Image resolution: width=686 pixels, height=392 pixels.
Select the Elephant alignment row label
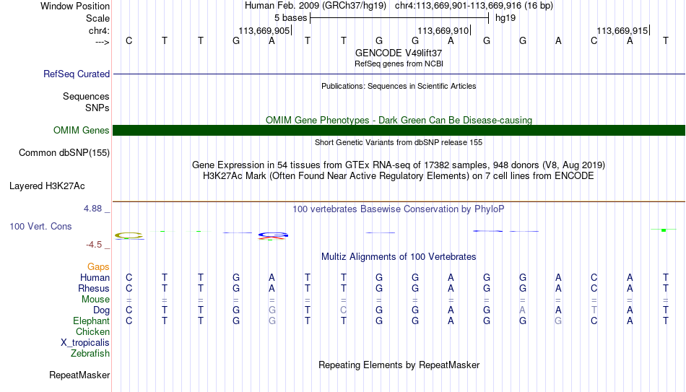tap(91, 321)
